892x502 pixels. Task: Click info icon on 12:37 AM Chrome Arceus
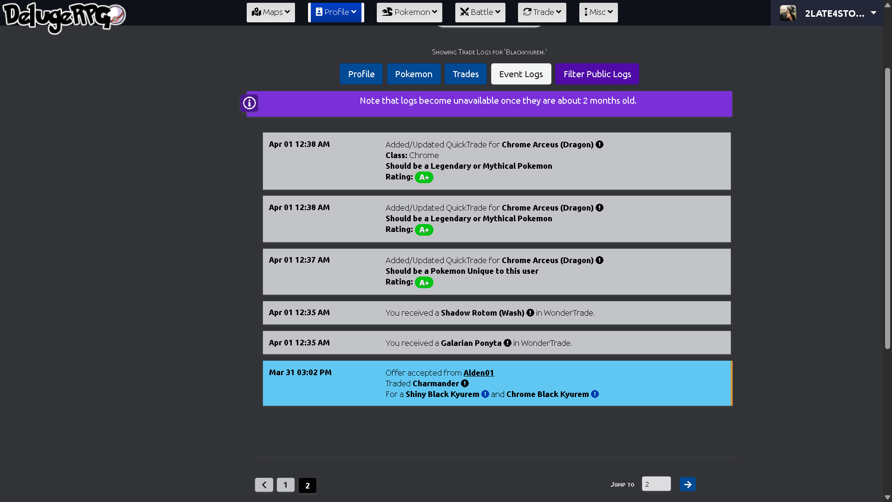(x=600, y=260)
